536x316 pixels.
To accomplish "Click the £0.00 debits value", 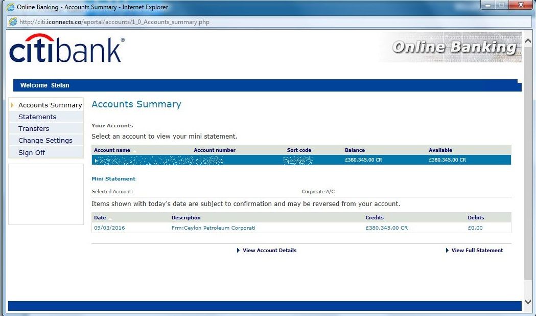I will pyautogui.click(x=475, y=228).
